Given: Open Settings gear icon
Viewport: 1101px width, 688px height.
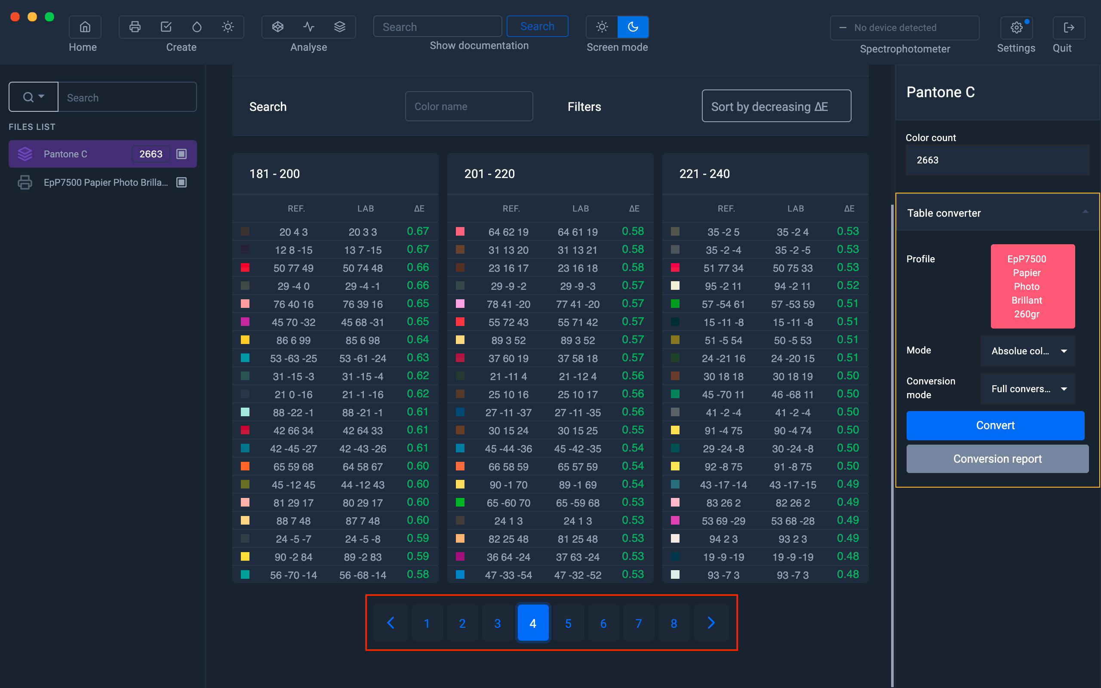Looking at the screenshot, I should [x=1016, y=28].
